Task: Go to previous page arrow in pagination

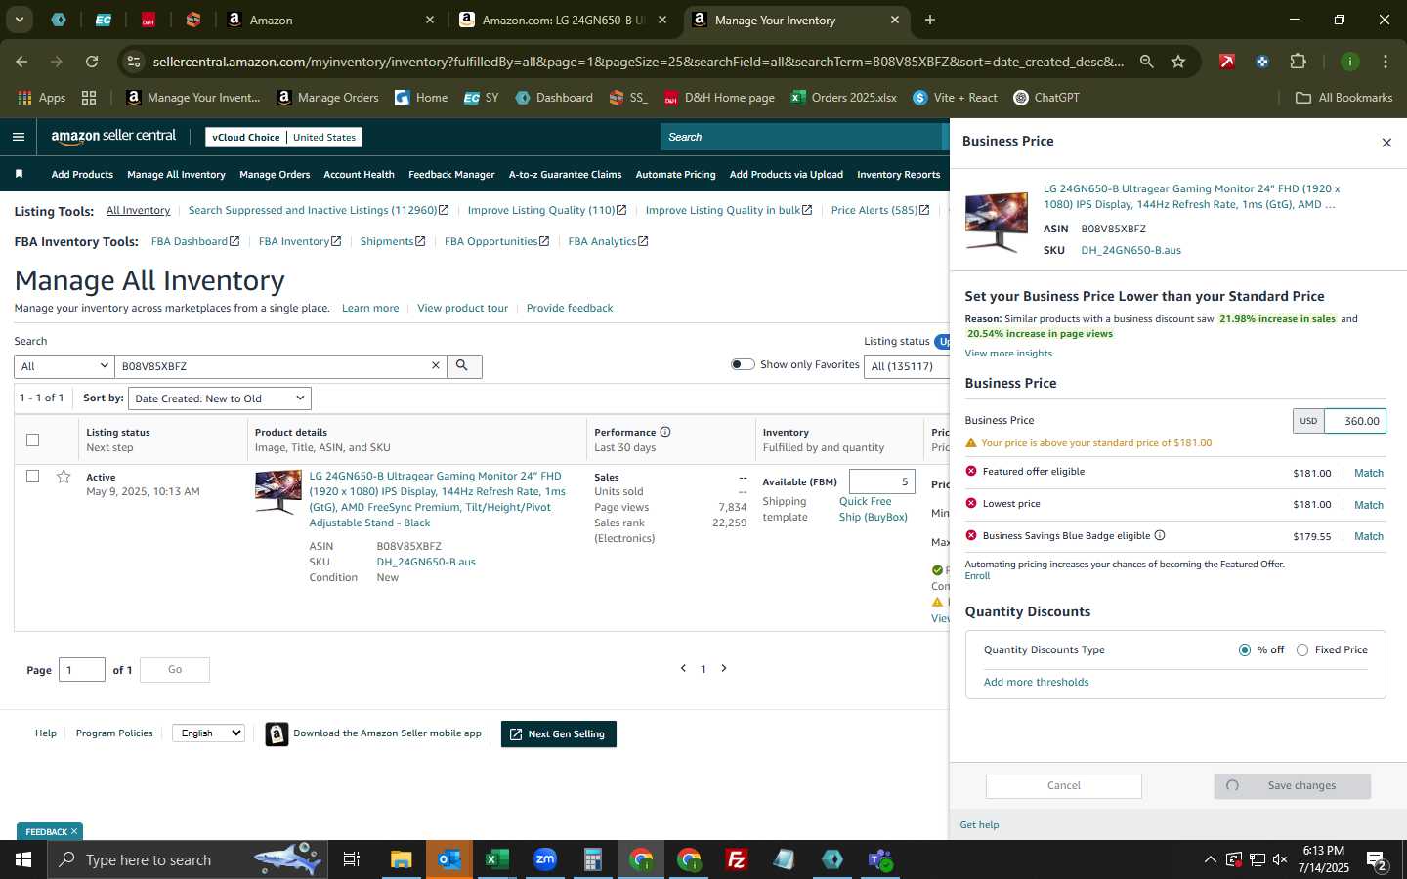Action: click(x=683, y=669)
